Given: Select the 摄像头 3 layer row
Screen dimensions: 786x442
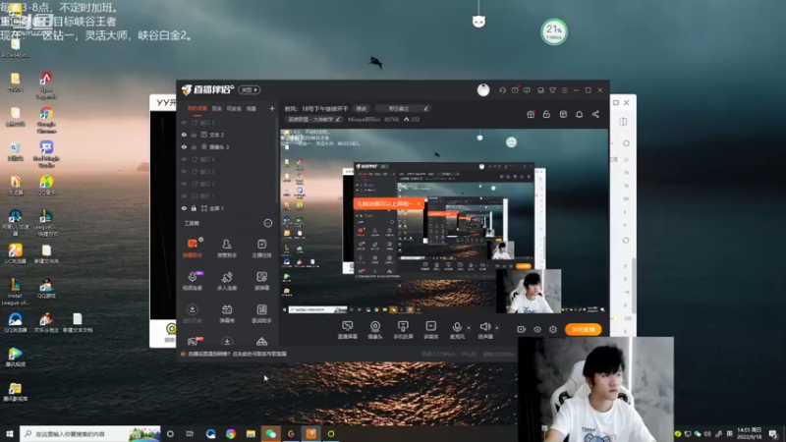Looking at the screenshot, I should tap(228, 146).
